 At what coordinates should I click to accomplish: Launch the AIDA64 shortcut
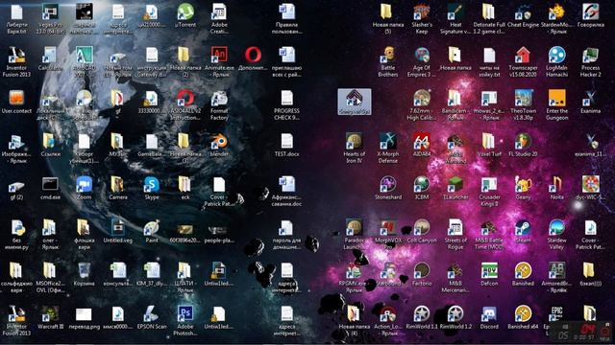(422, 145)
